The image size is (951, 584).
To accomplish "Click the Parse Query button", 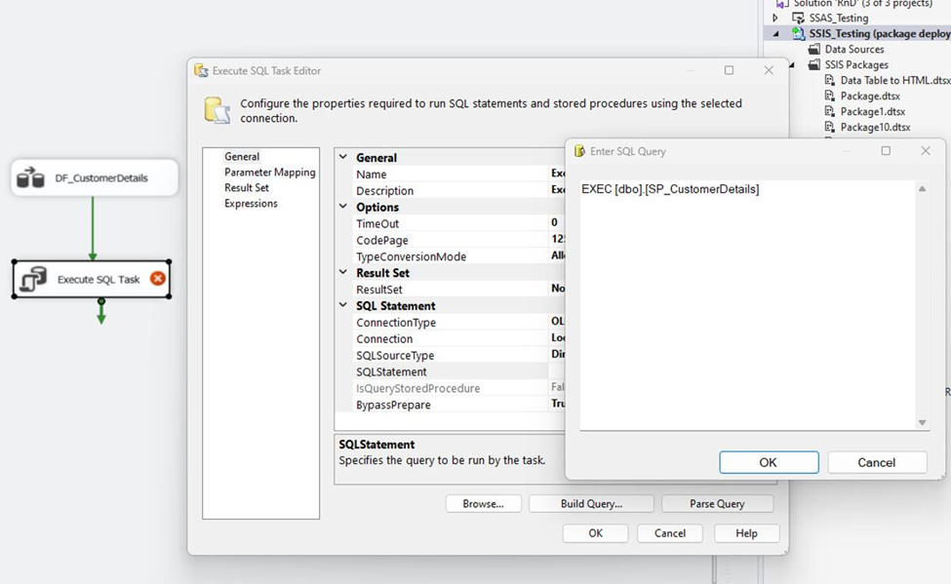I will (718, 503).
